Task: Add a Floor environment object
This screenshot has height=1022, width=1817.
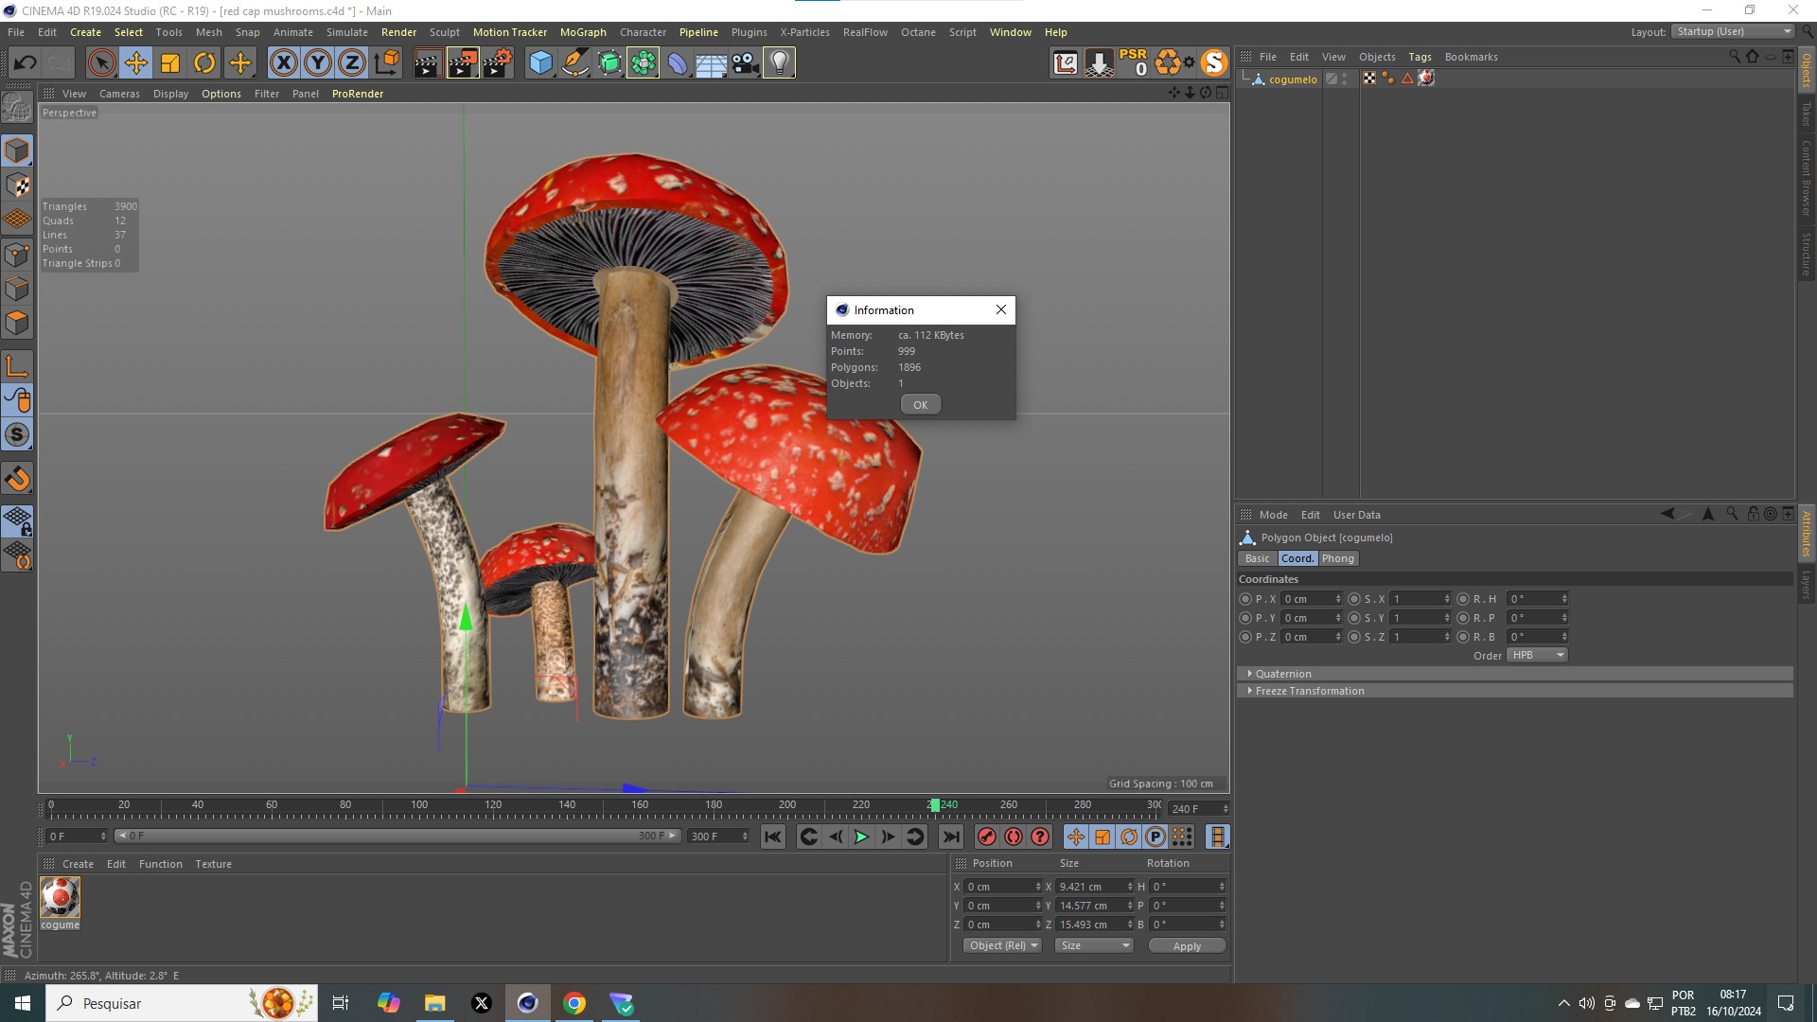Action: tap(711, 63)
